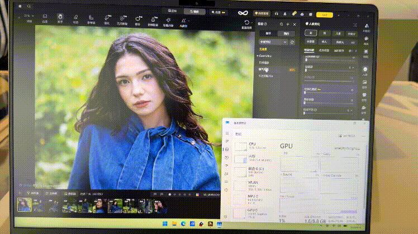The height and width of the screenshot is (234, 418).
Task: Click the expand icon in portrait beautify header
Action: click(355, 25)
